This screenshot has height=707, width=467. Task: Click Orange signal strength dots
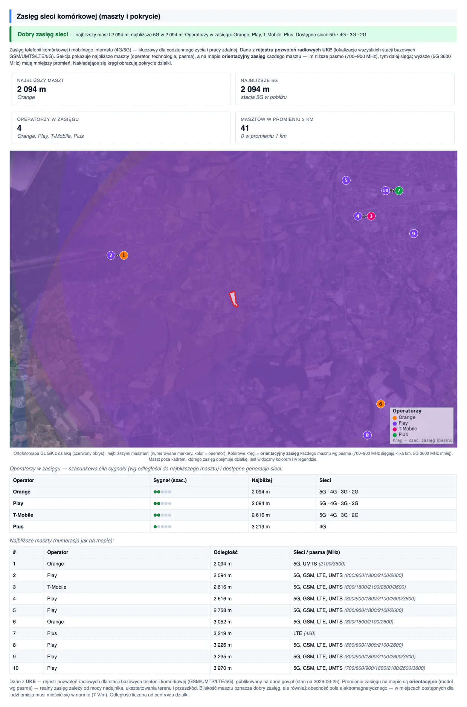(162, 492)
